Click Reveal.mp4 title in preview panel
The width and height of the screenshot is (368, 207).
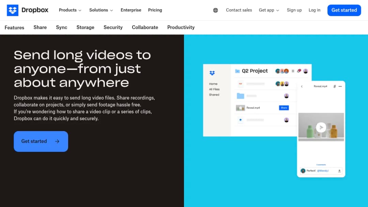tap(320, 86)
